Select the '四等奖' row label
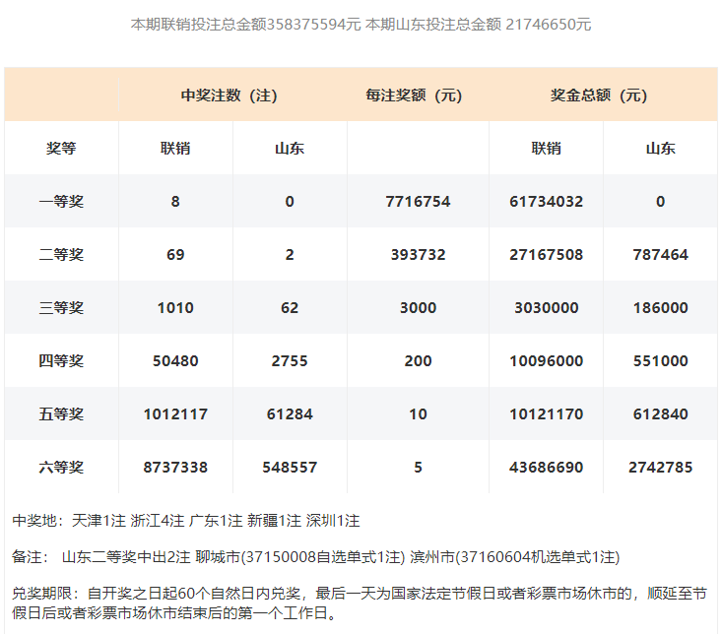The image size is (722, 634). [x=61, y=360]
